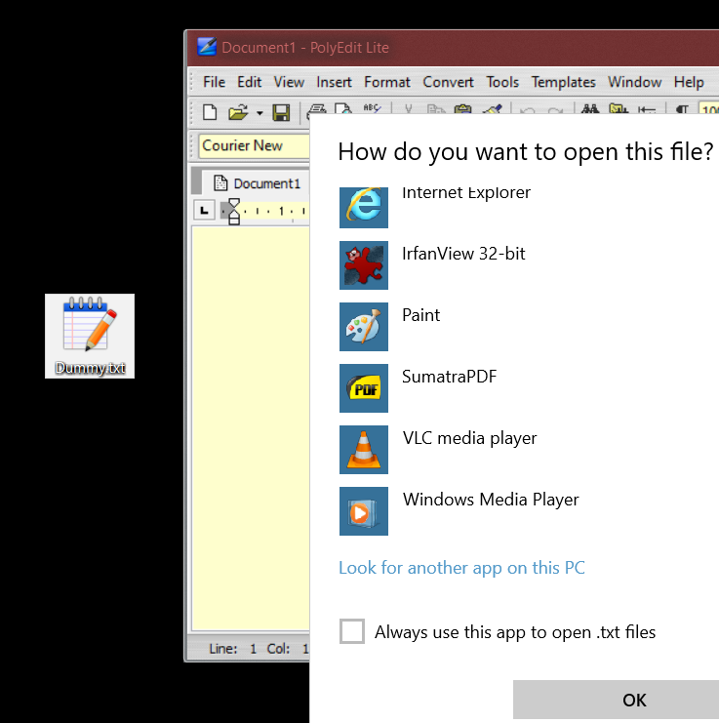This screenshot has height=723, width=719.
Task: Check 'Always use this app to open .txt files'
Action: (x=352, y=631)
